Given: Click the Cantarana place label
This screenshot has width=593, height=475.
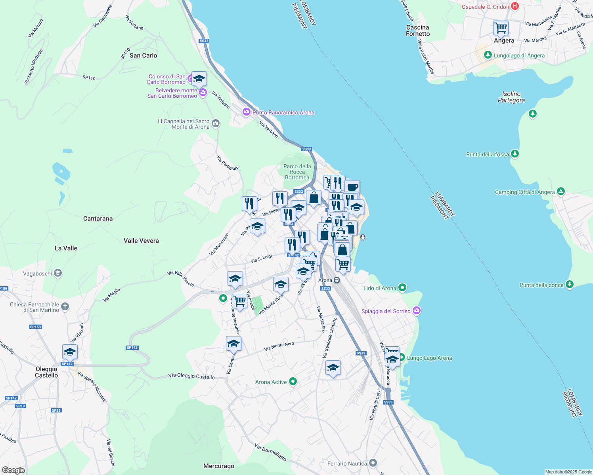Looking at the screenshot, I should 98,218.
